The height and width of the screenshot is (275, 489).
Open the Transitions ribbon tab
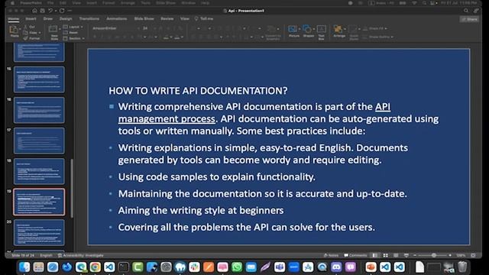click(x=89, y=18)
